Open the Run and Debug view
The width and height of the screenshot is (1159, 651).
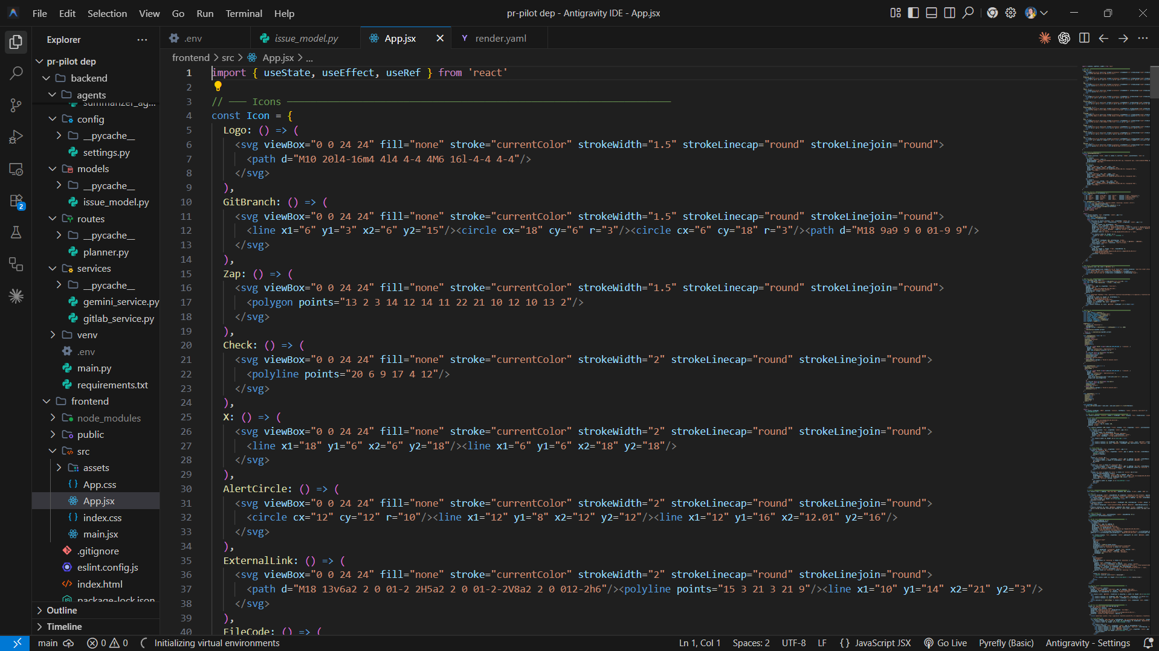16,137
